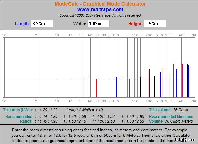Select the blue Length label
This screenshot has width=198, height=144.
[x=22, y=24]
